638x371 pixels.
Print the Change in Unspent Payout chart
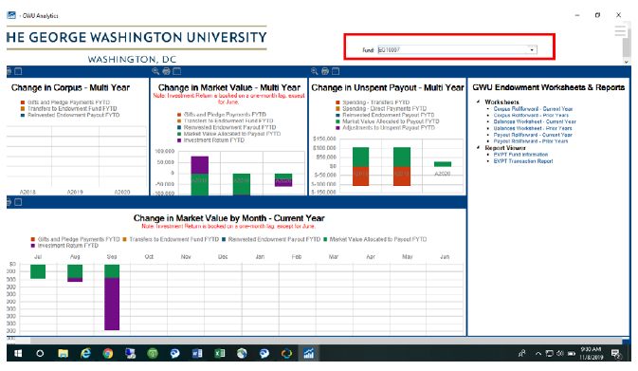325,71
